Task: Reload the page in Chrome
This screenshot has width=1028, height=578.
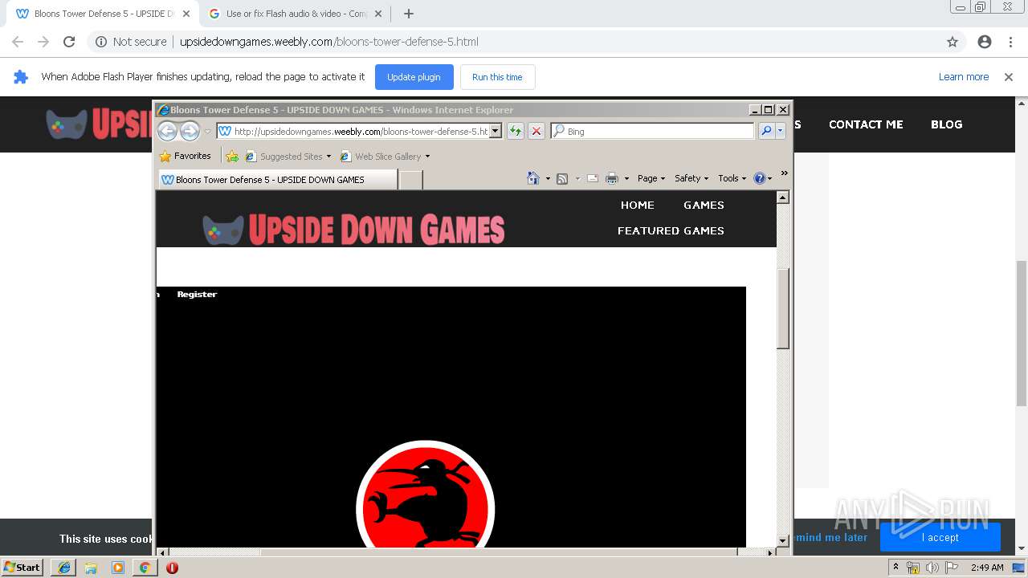Action: [69, 42]
